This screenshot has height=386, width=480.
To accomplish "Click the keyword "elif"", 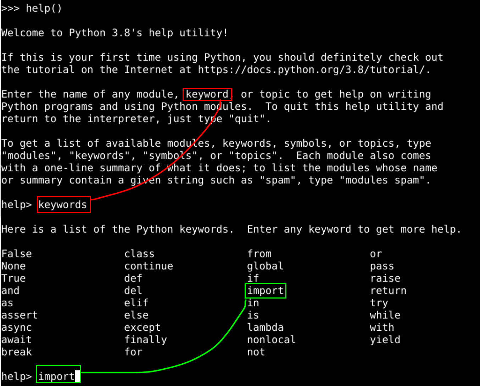I will pyautogui.click(x=136, y=303).
